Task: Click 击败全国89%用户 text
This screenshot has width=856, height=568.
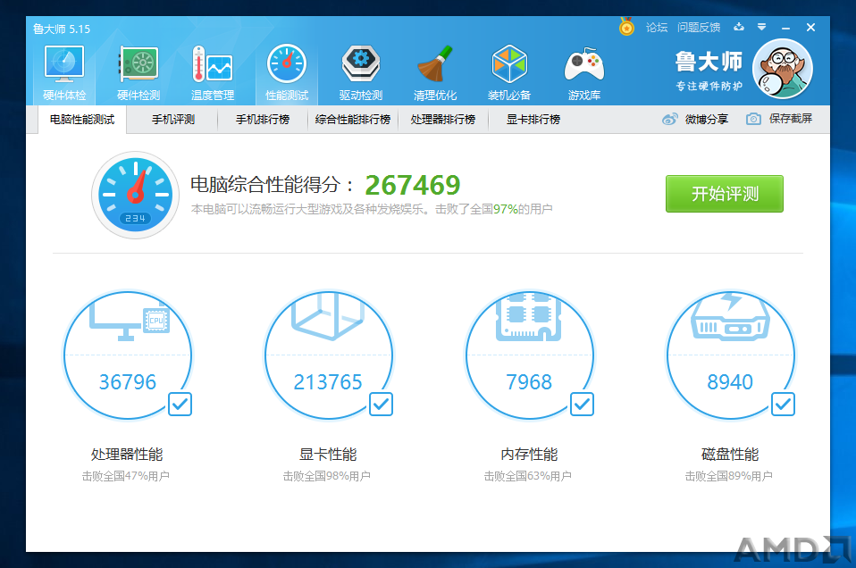Action: [x=729, y=476]
